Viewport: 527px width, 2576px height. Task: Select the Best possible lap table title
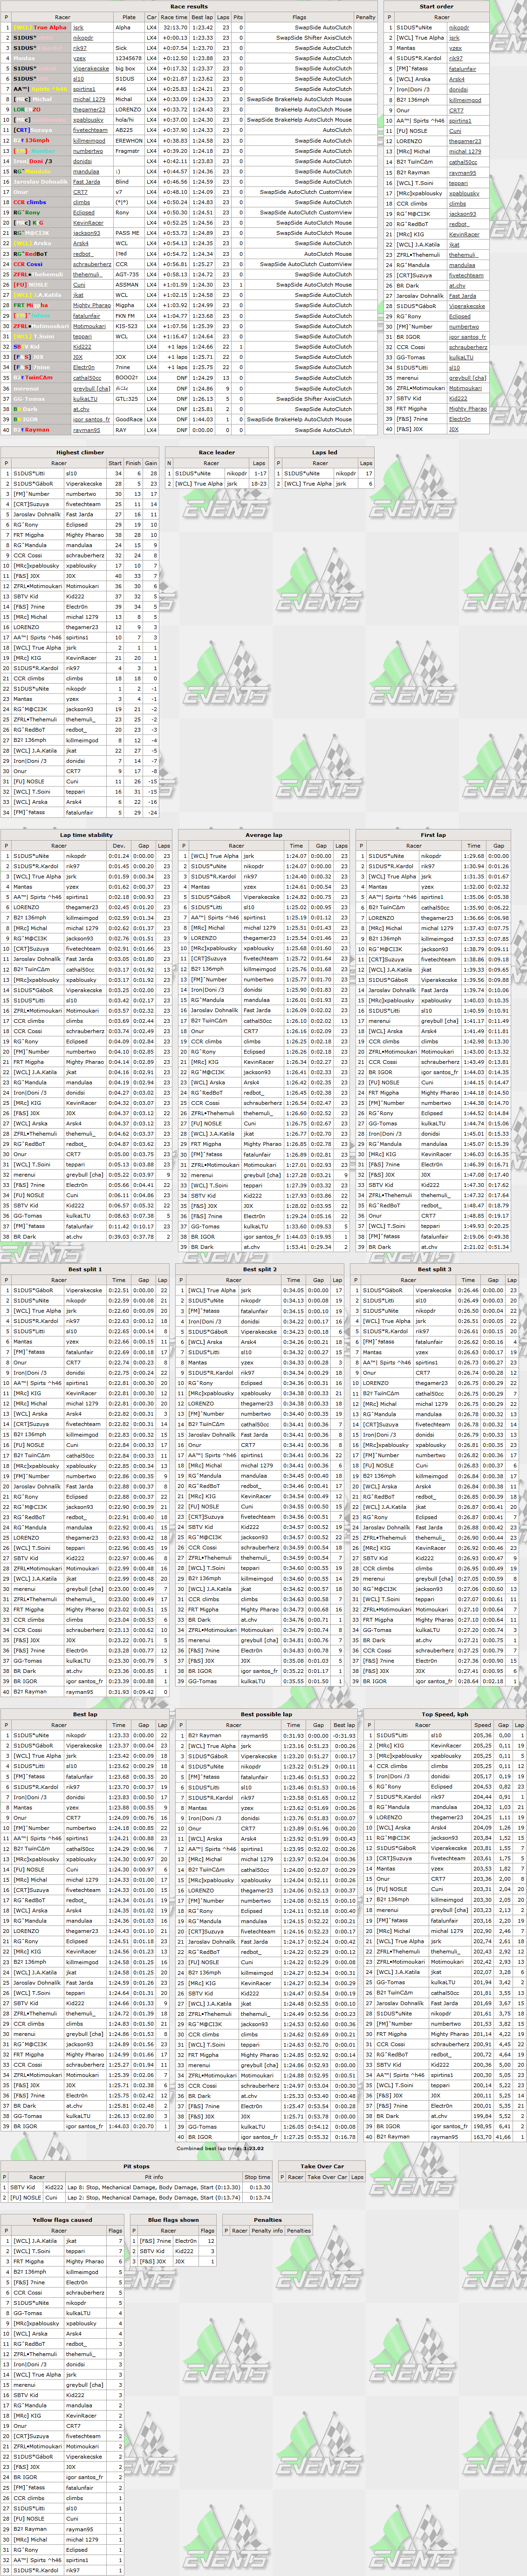[267, 1714]
